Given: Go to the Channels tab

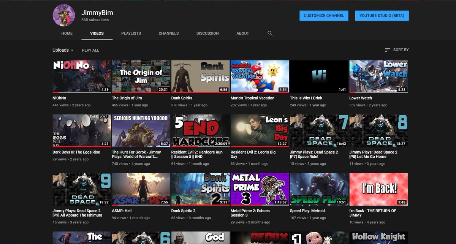Looking at the screenshot, I should pos(168,33).
